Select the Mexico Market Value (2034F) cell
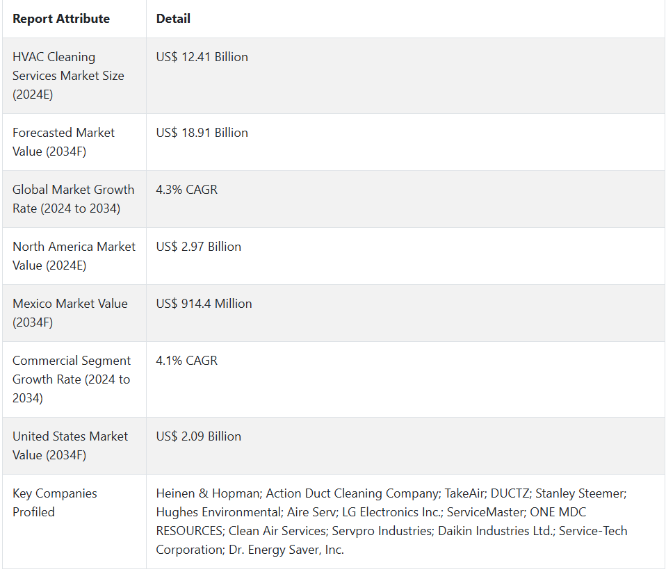 (x=70, y=313)
